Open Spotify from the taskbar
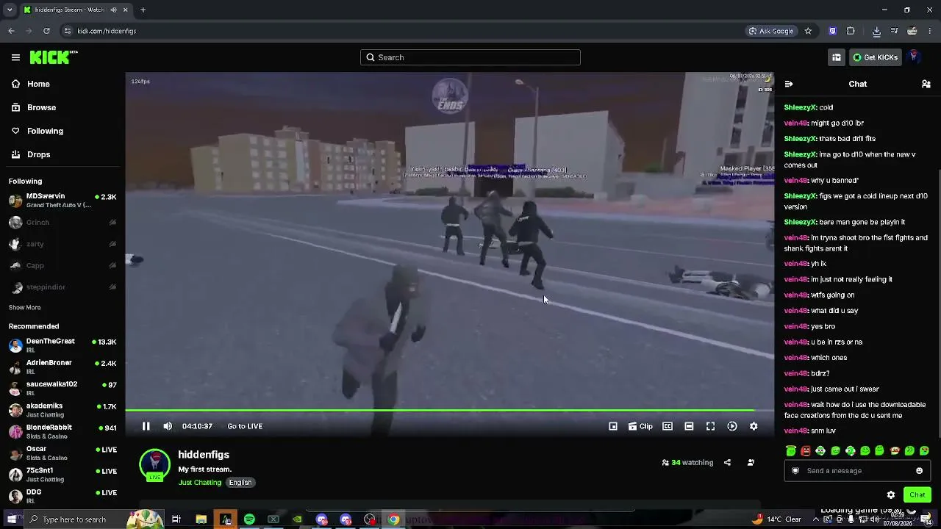 click(249, 519)
